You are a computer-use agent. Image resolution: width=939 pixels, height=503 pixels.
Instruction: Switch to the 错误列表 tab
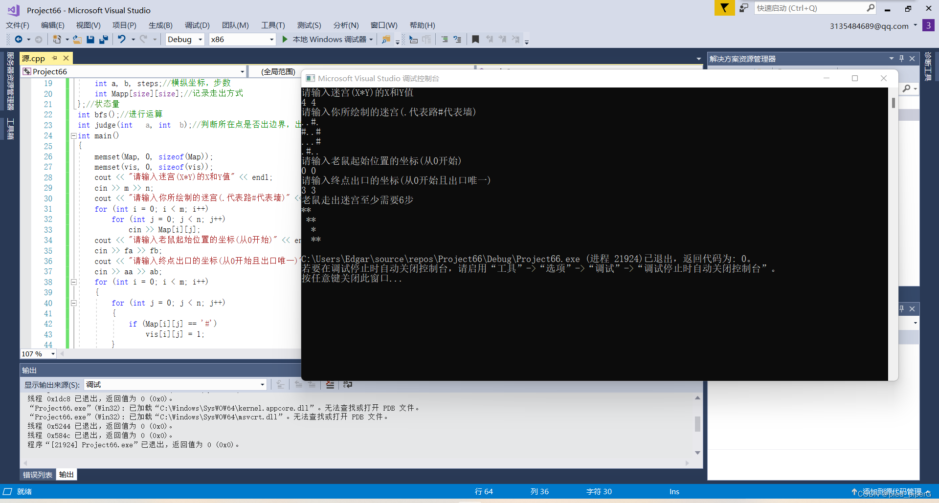click(x=38, y=475)
